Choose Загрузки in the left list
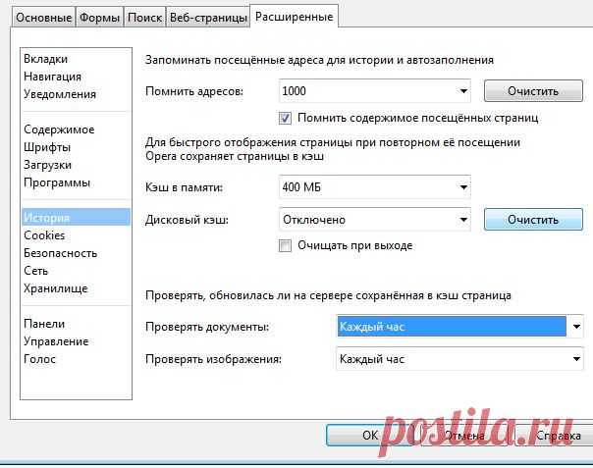 [x=48, y=165]
